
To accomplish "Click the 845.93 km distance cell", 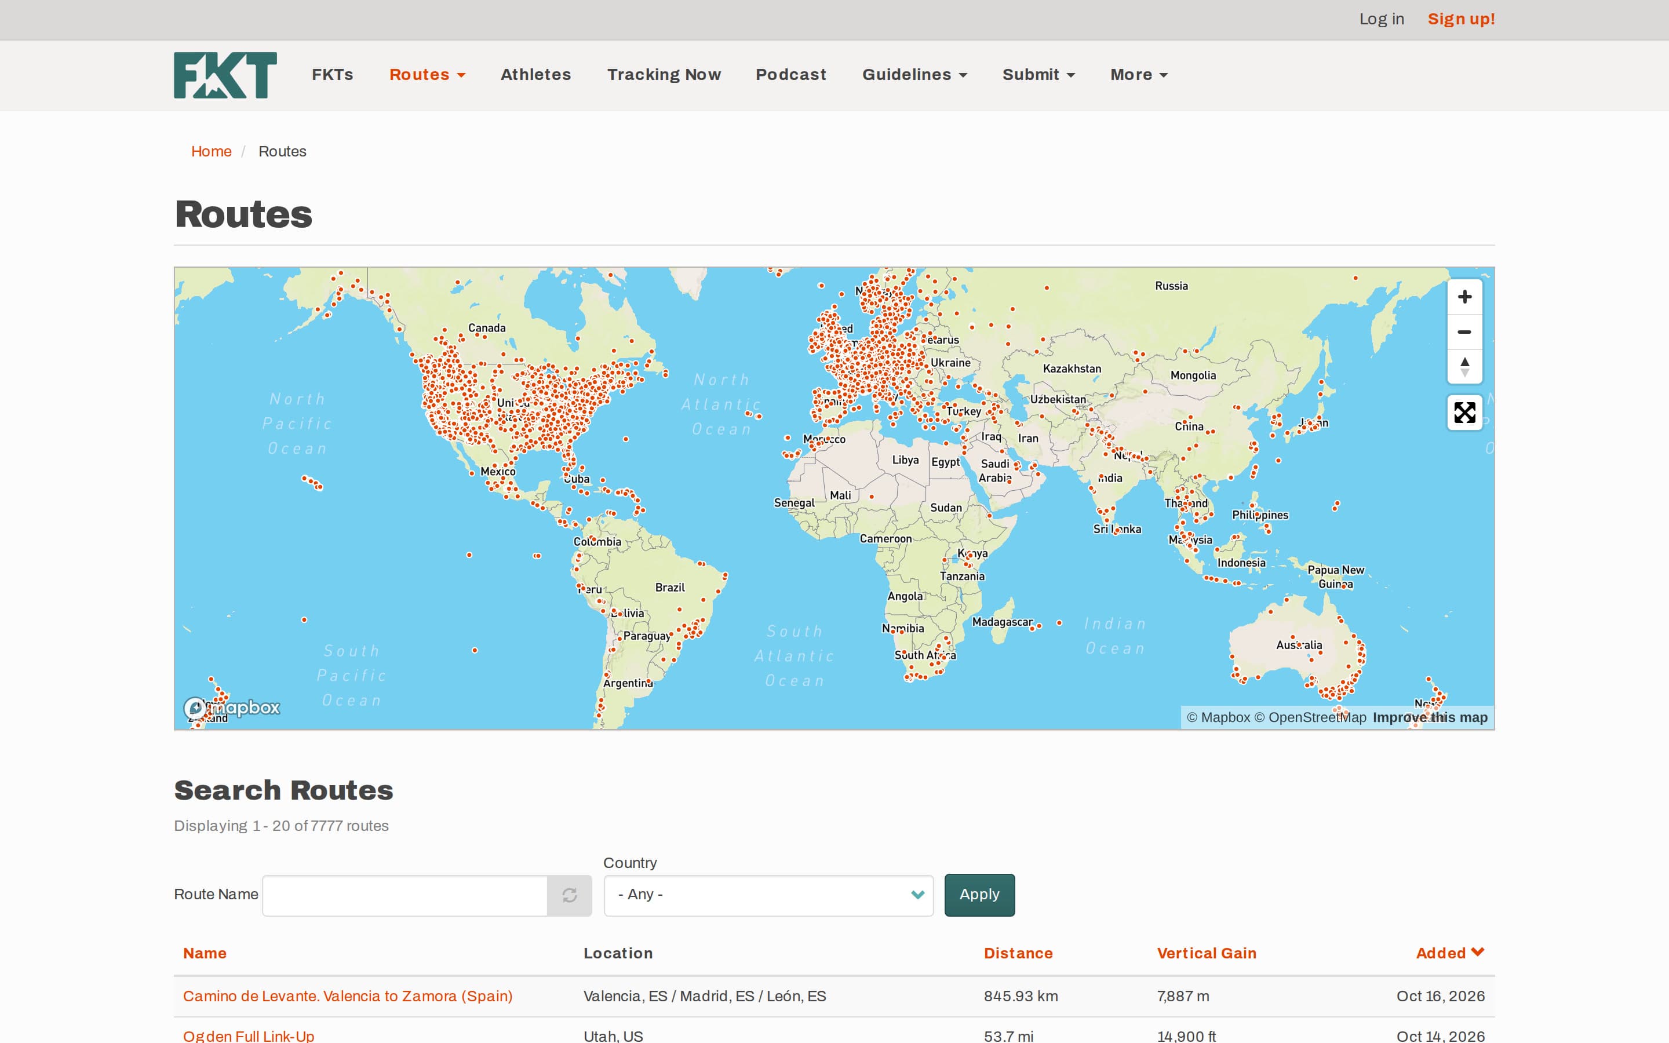I will (x=1021, y=995).
